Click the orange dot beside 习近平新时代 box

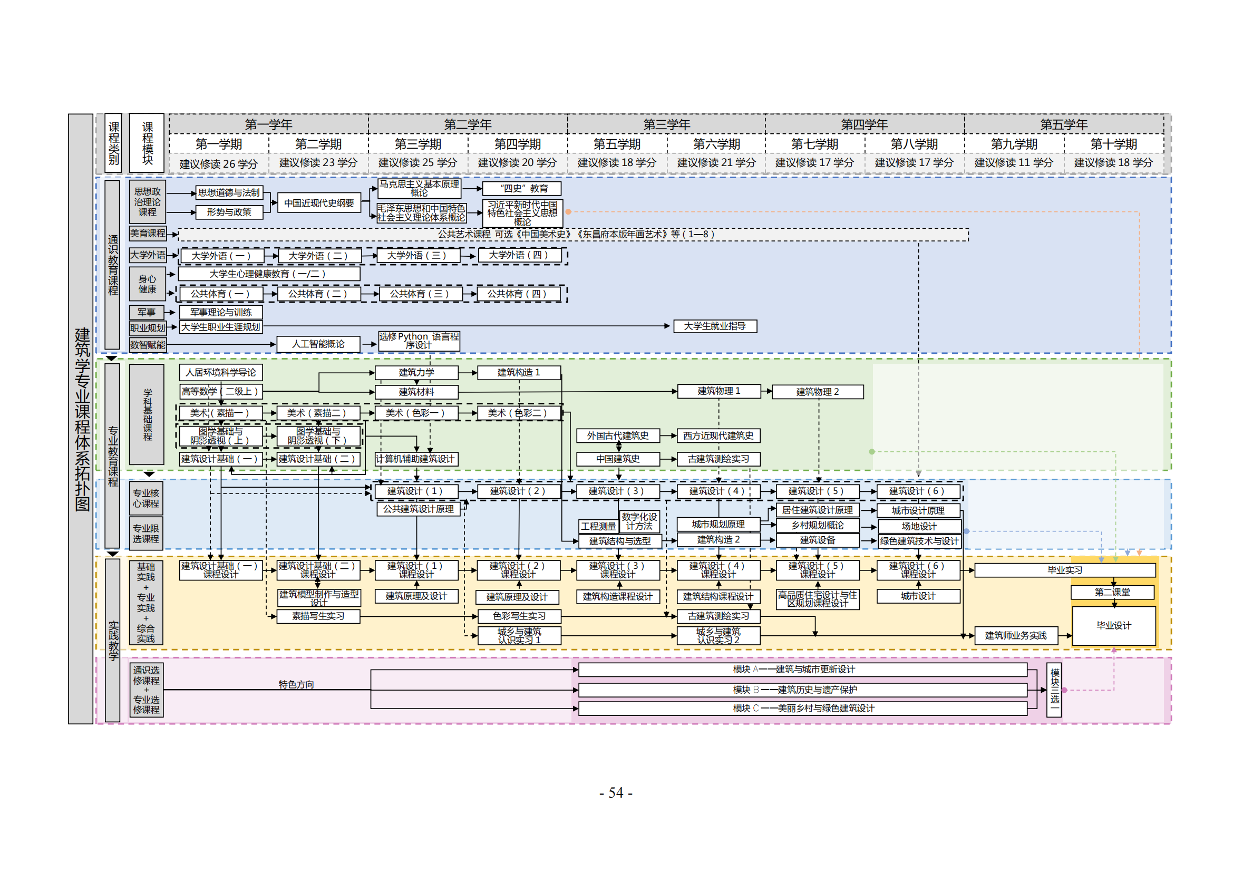[568, 211]
